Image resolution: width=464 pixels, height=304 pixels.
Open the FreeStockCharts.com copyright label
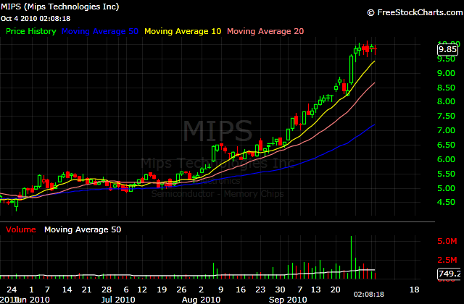(415, 12)
